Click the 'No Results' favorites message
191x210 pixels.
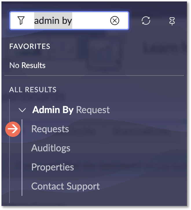(x=27, y=65)
